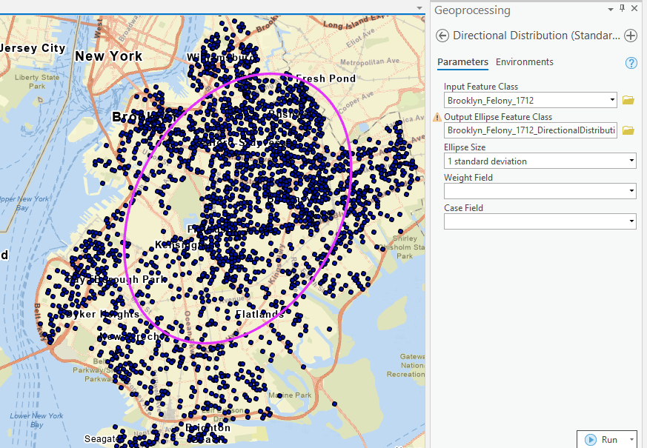Screen dimensions: 647x448
Task: Switch to the Environments tab
Action: pyautogui.click(x=524, y=62)
